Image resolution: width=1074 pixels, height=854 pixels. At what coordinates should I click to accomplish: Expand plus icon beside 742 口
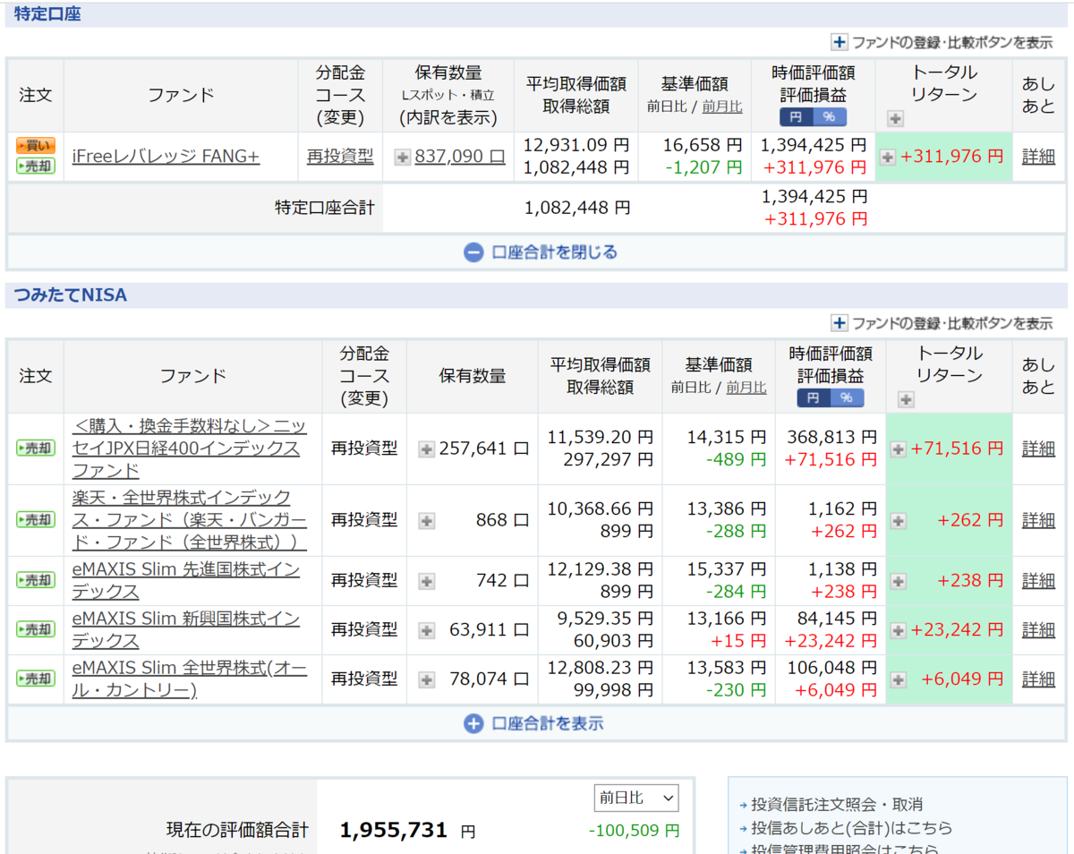[x=427, y=581]
